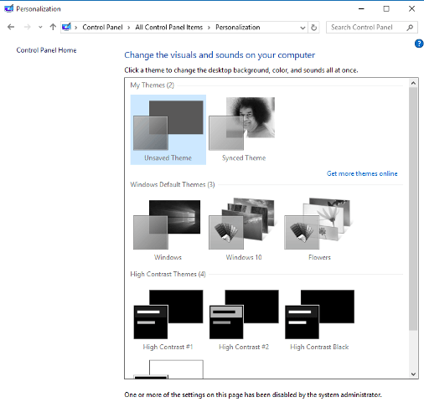Select the Synced Theme thumbnail
Image resolution: width=424 pixels, height=402 pixels.
click(x=244, y=130)
